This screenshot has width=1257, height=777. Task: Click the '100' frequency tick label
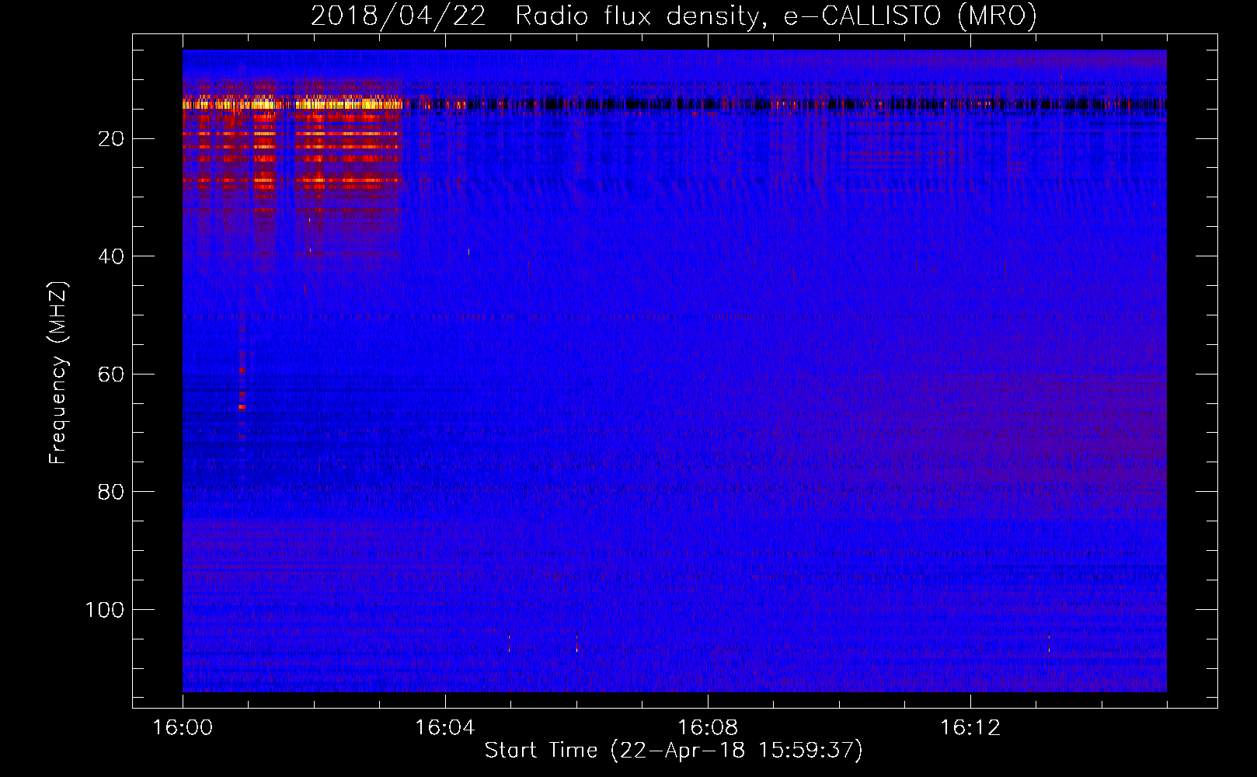coord(105,610)
